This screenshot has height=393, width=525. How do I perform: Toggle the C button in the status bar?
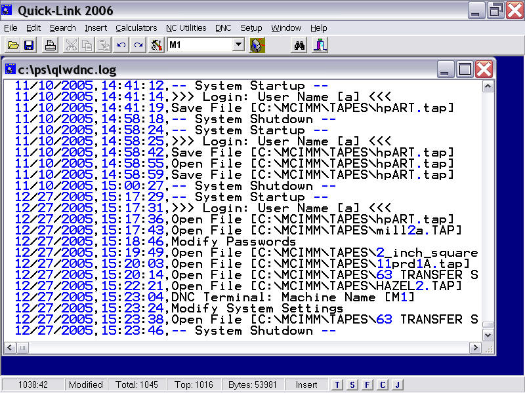point(382,385)
